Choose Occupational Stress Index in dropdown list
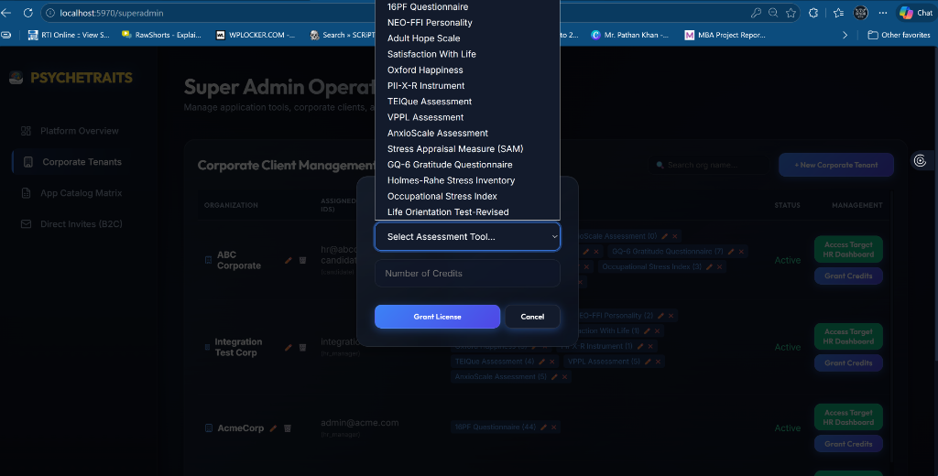 point(467,196)
